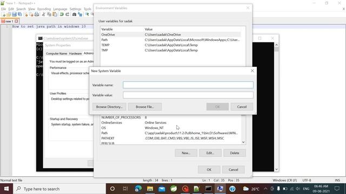Click the New file icon in Notepad++ toolbar
This screenshot has width=346, height=194.
(3, 15)
